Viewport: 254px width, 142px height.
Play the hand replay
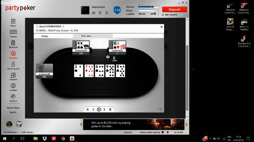point(99,109)
